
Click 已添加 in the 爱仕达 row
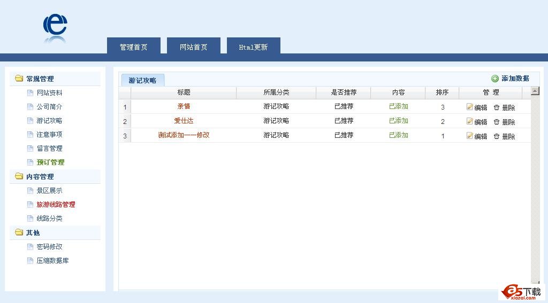point(398,121)
